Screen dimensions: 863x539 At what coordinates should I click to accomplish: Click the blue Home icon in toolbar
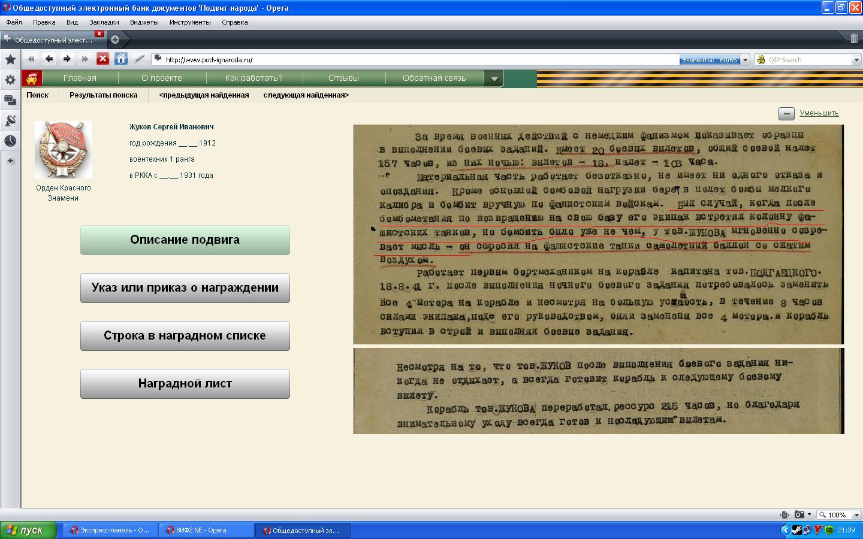coord(121,59)
